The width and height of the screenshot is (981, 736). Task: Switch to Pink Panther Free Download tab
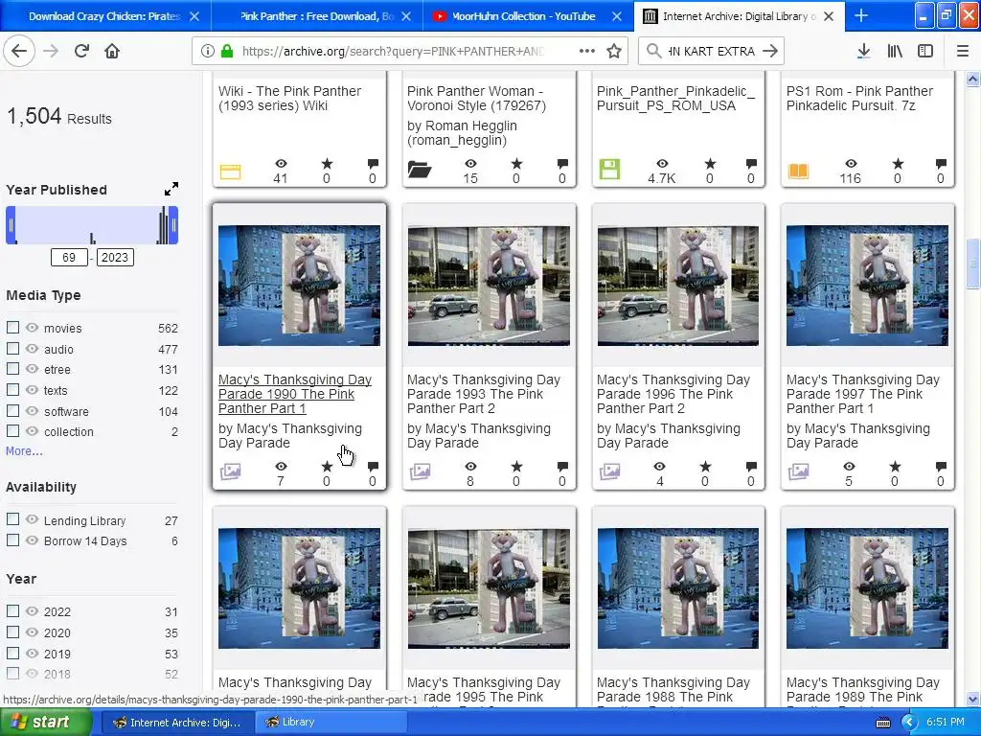pos(317,16)
